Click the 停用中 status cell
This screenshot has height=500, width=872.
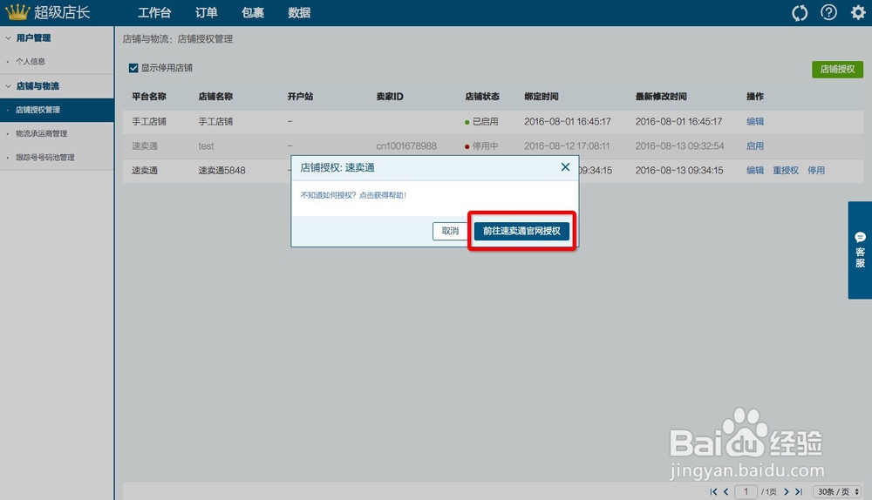[x=482, y=145]
